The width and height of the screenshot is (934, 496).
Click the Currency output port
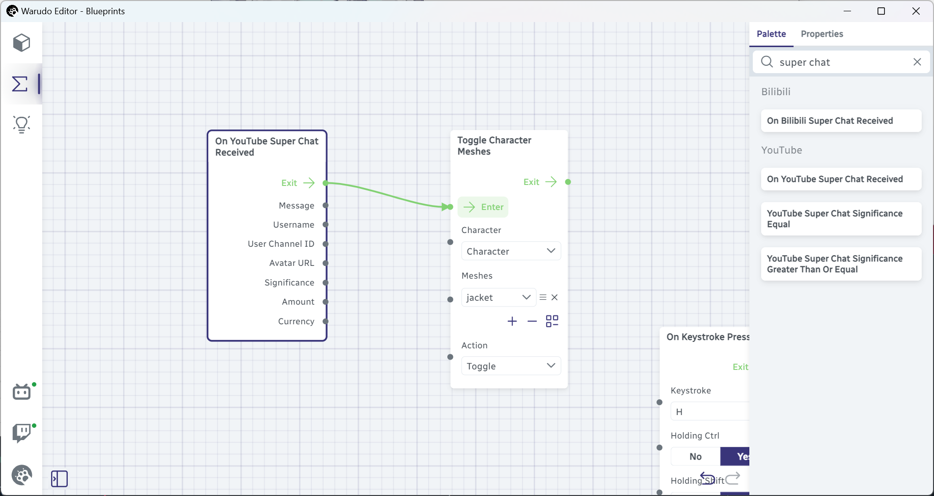(326, 321)
